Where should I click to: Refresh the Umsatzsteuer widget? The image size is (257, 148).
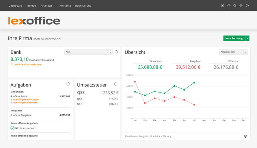pyautogui.click(x=116, y=84)
